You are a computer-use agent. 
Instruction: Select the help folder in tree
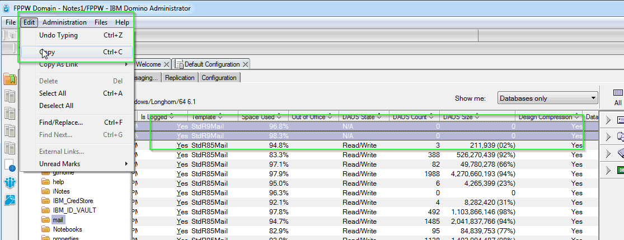pos(59,182)
